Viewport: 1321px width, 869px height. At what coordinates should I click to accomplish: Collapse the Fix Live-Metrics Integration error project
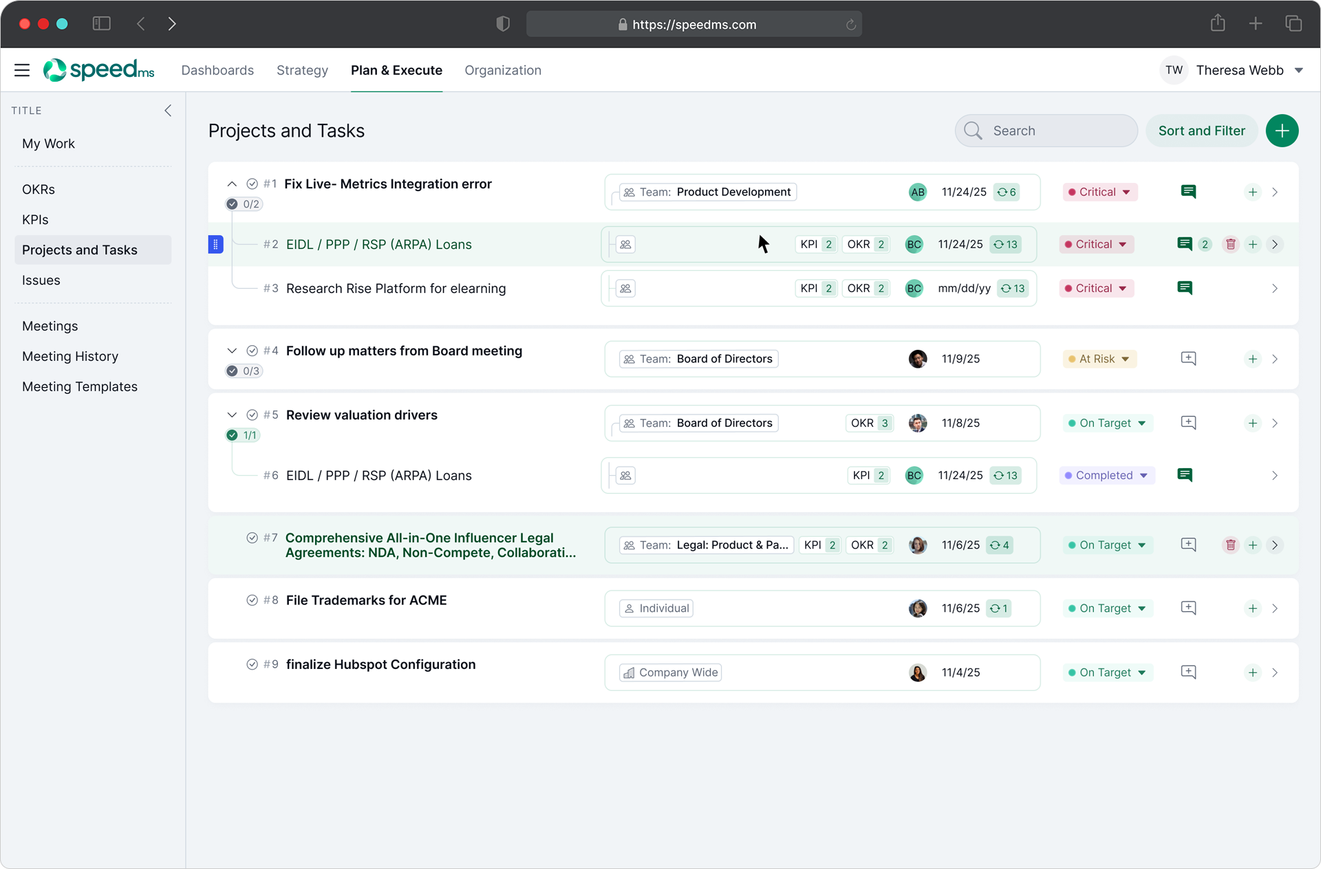pos(232,184)
